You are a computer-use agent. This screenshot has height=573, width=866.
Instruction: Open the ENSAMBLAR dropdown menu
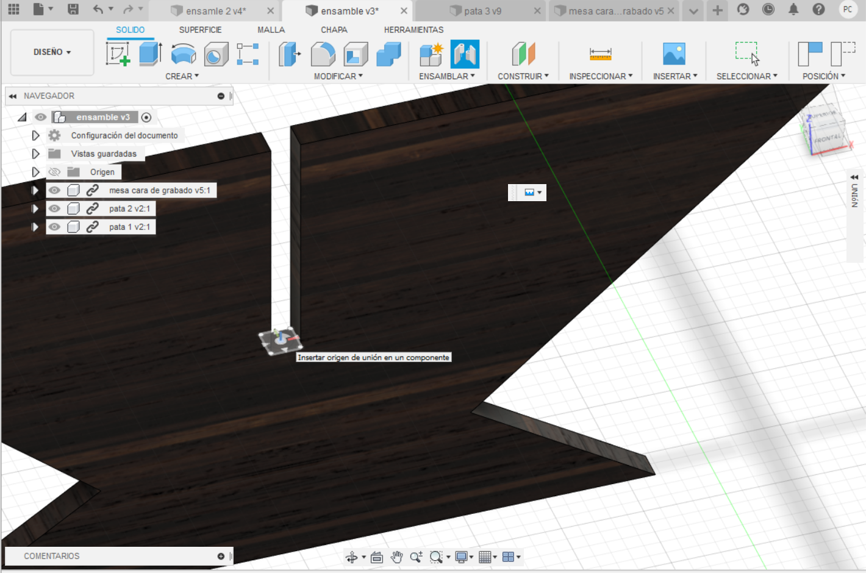[x=446, y=76]
